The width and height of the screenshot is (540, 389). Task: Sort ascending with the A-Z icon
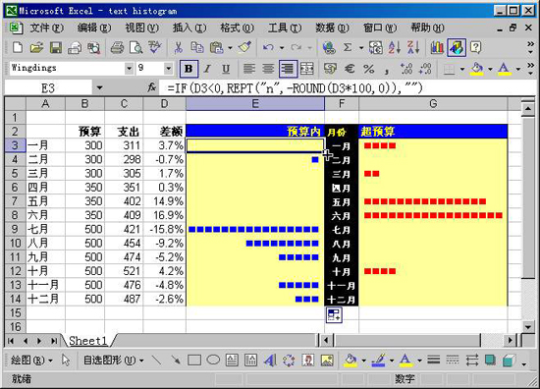[395, 47]
